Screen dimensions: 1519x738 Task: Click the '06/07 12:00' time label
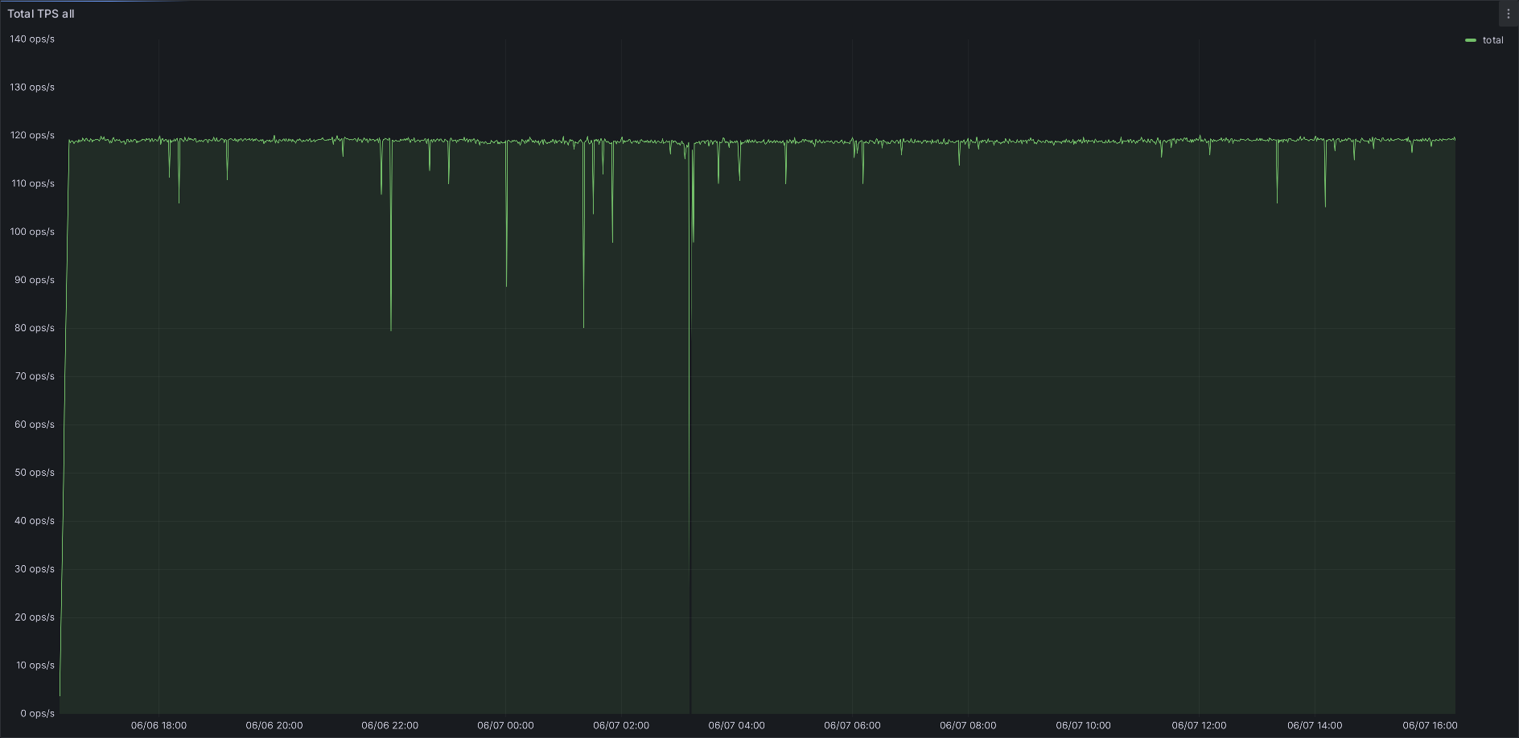point(1199,726)
